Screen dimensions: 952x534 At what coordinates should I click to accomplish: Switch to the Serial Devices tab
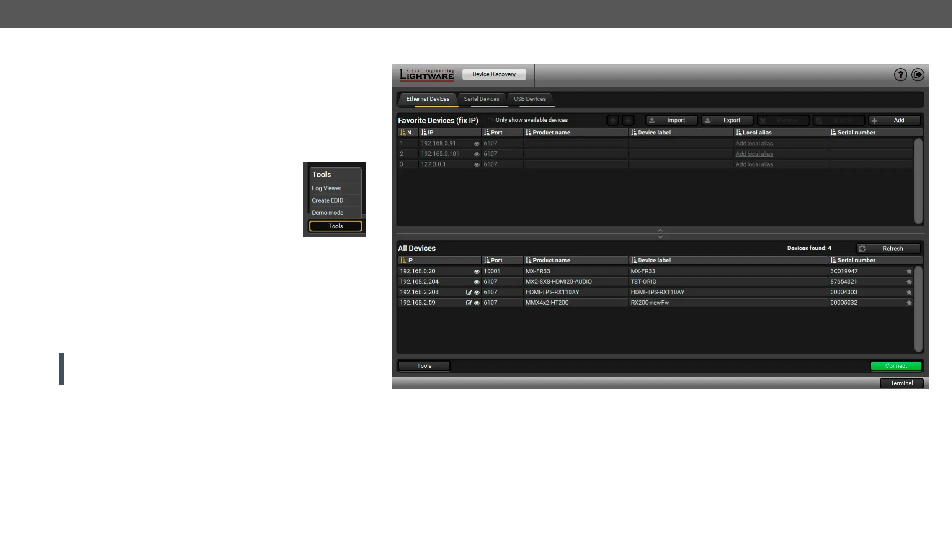pyautogui.click(x=481, y=99)
